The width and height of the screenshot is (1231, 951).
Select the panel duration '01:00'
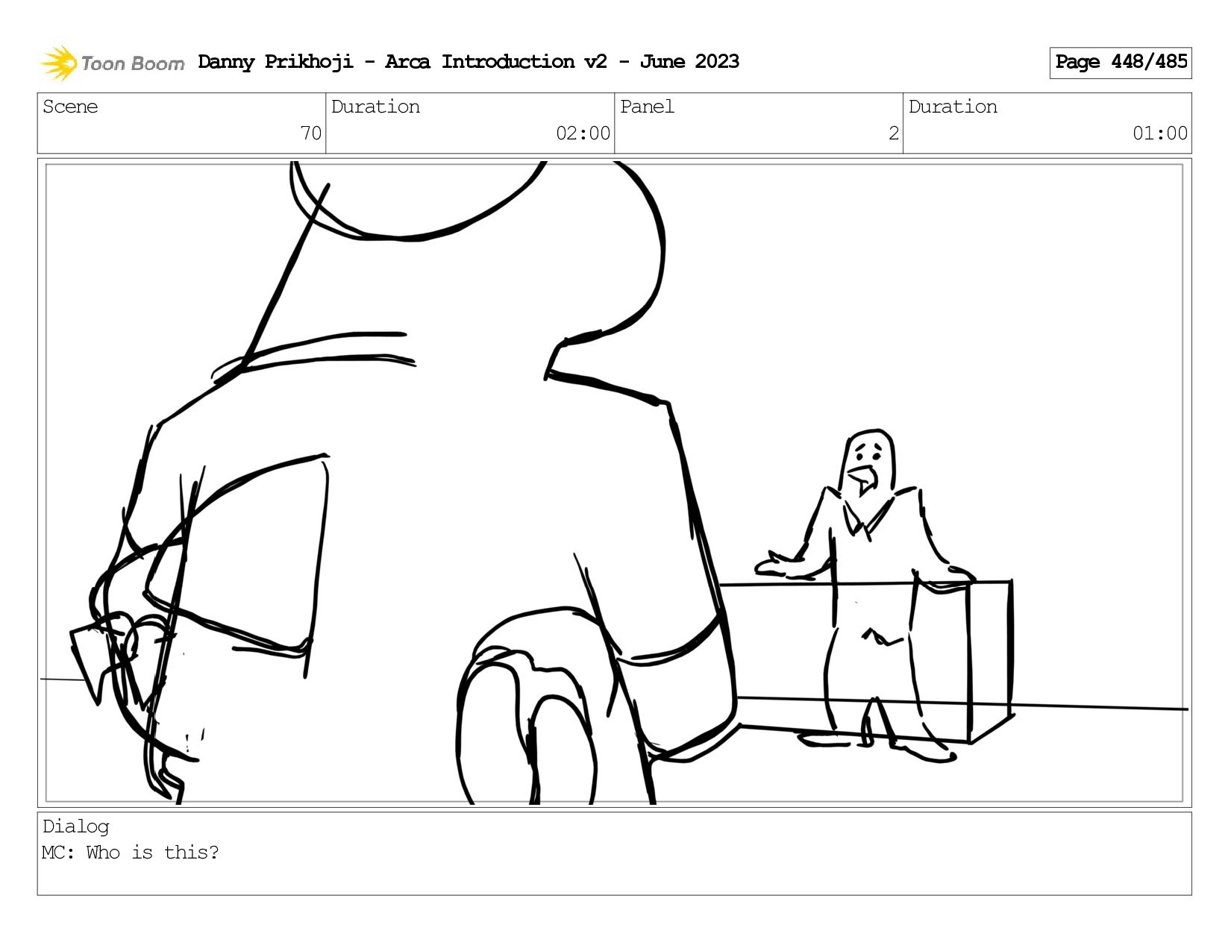(1160, 134)
